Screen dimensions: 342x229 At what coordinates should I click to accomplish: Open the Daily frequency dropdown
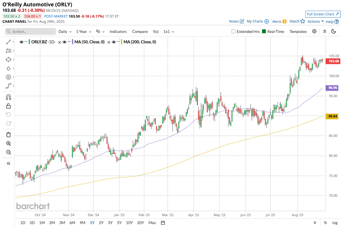pyautogui.click(x=65, y=31)
